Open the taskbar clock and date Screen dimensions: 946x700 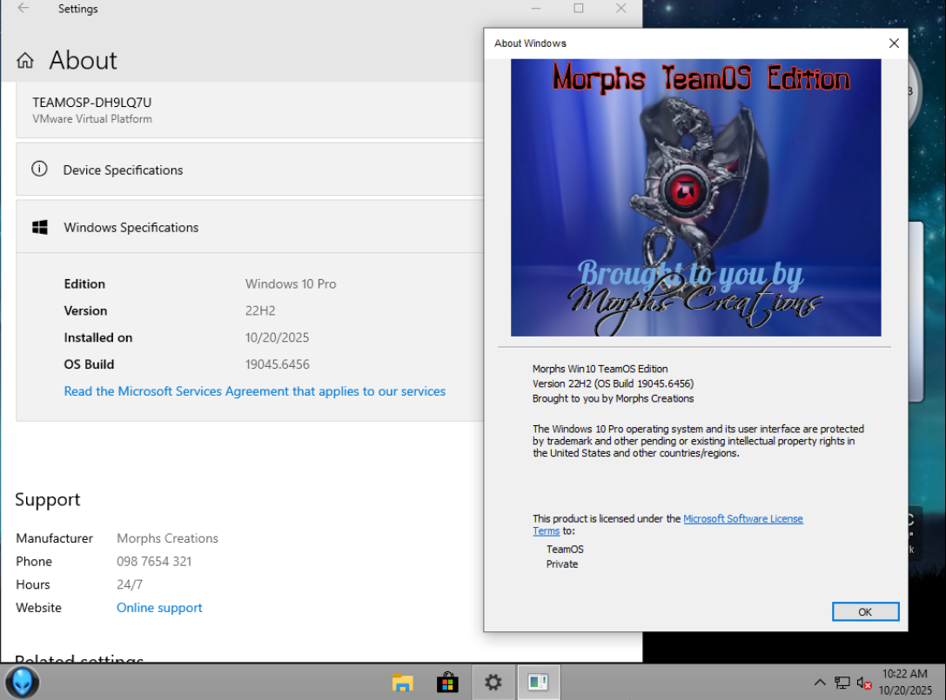pyautogui.click(x=905, y=682)
